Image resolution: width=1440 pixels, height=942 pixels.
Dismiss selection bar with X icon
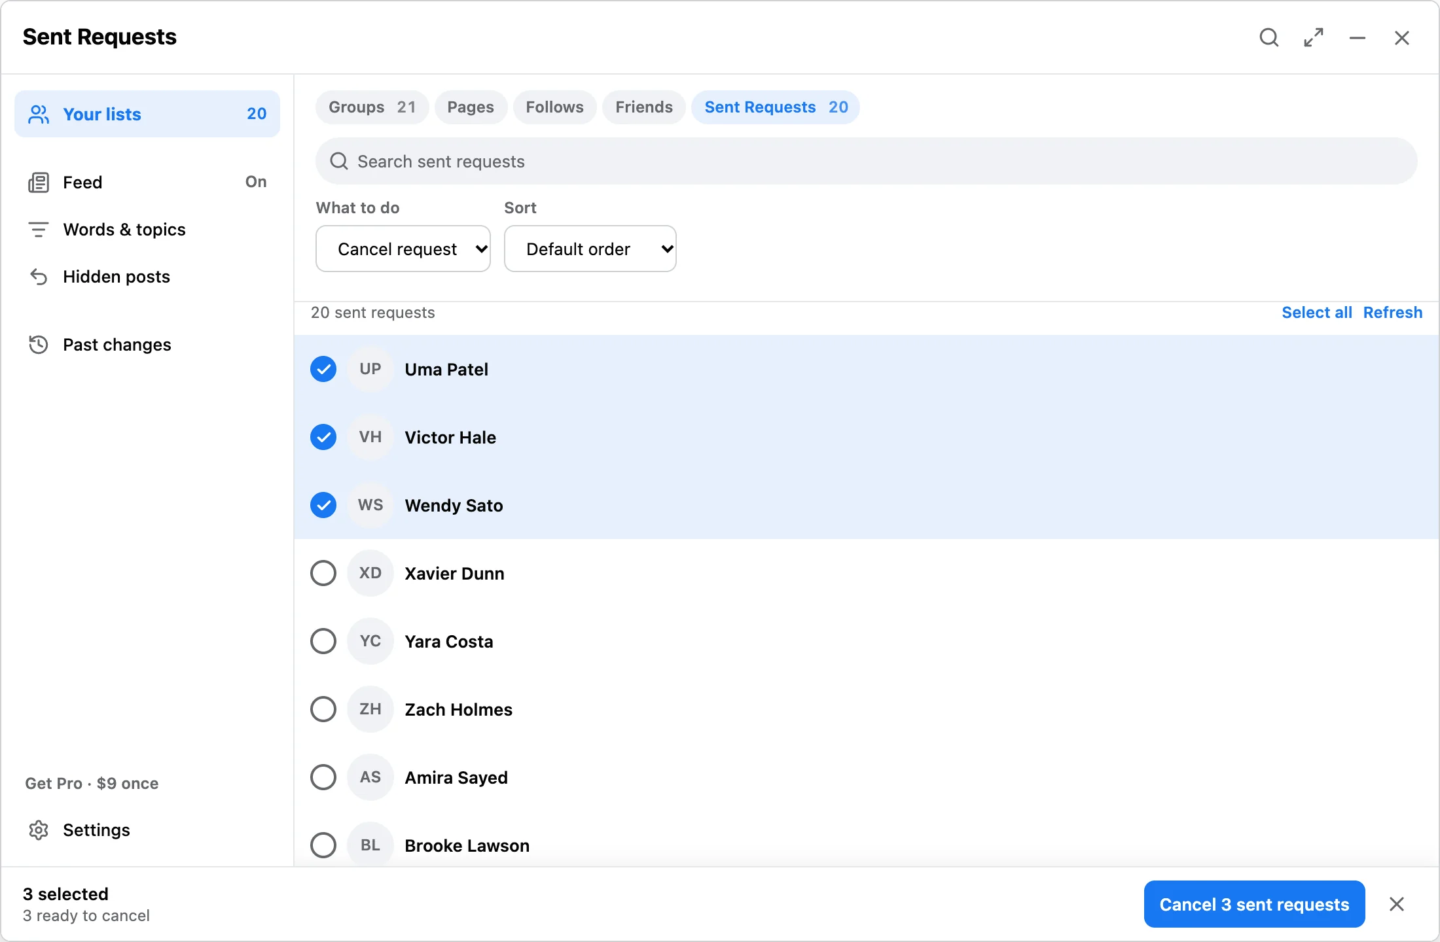click(x=1396, y=904)
